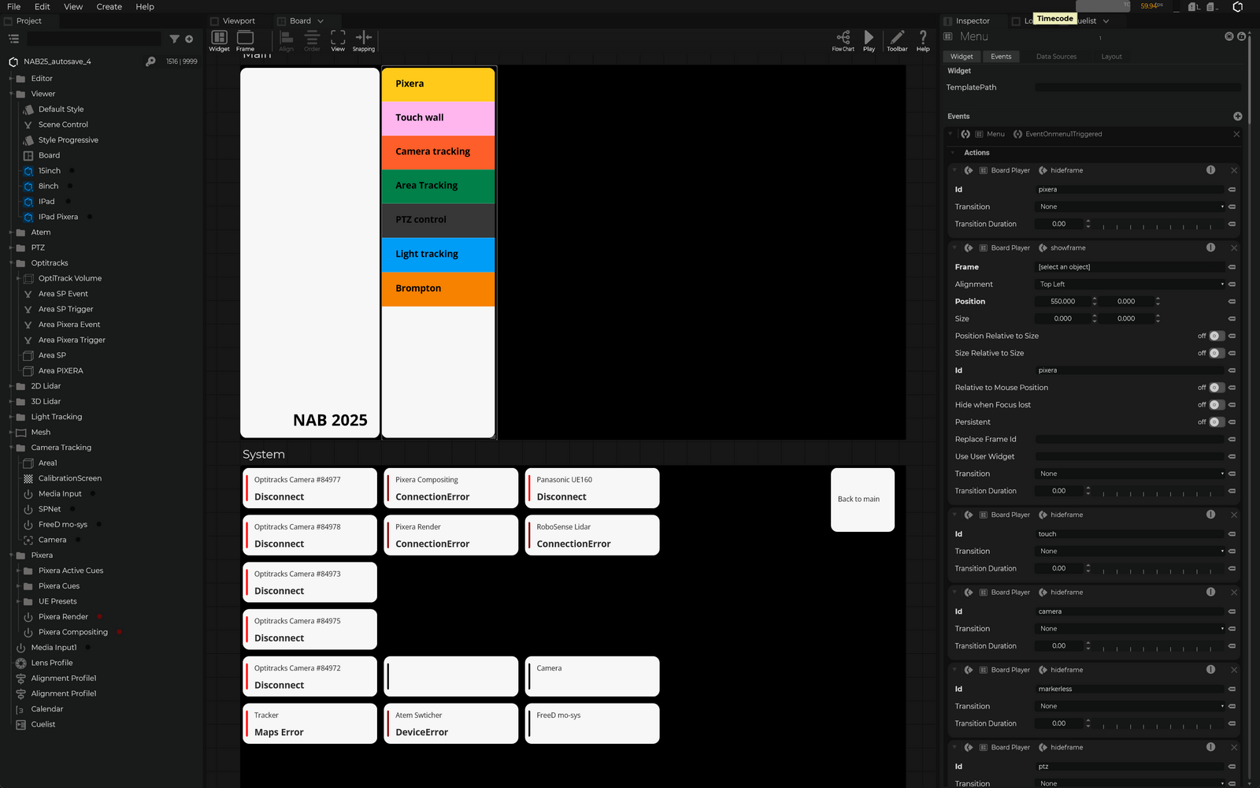
Task: Click the Id field containing pixera
Action: [1130, 190]
